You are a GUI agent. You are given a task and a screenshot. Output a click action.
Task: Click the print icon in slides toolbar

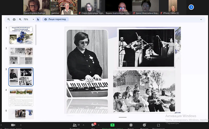pyautogui.click(x=14, y=20)
